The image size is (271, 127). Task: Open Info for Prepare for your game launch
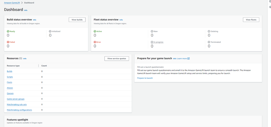tap(174, 59)
